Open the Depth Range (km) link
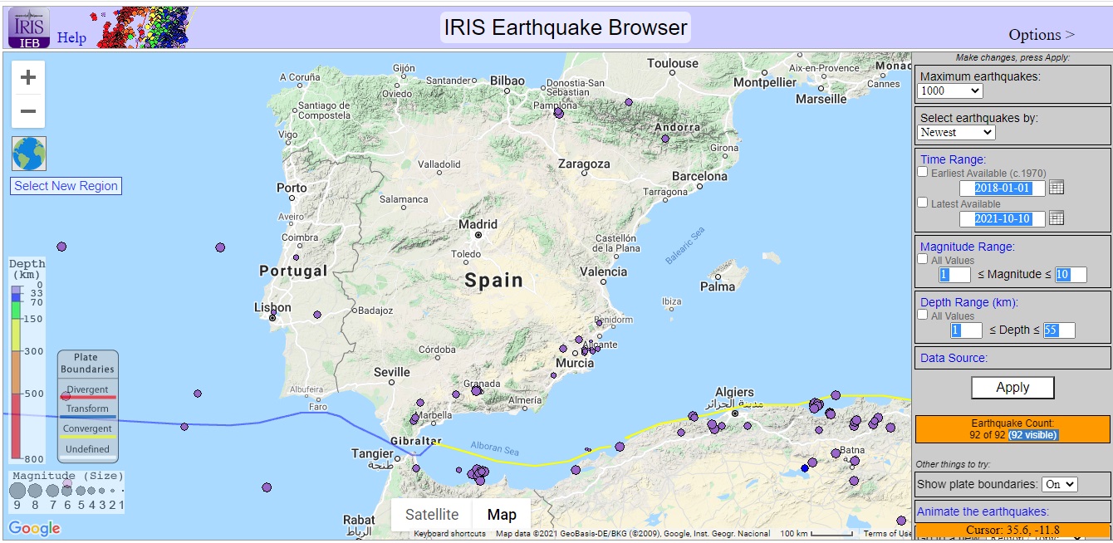Image resolution: width=1113 pixels, height=543 pixels. coord(969,302)
